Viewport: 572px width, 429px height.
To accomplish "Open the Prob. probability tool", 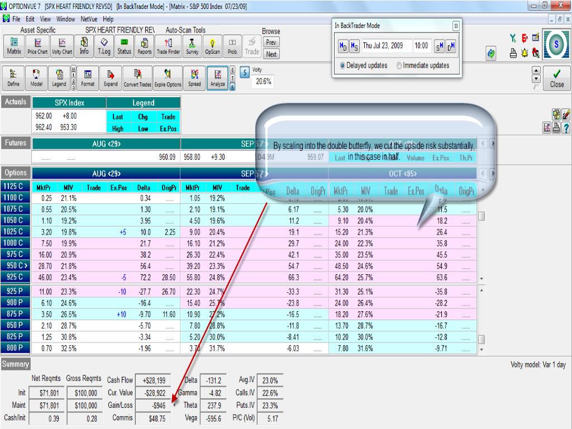I will point(232,46).
